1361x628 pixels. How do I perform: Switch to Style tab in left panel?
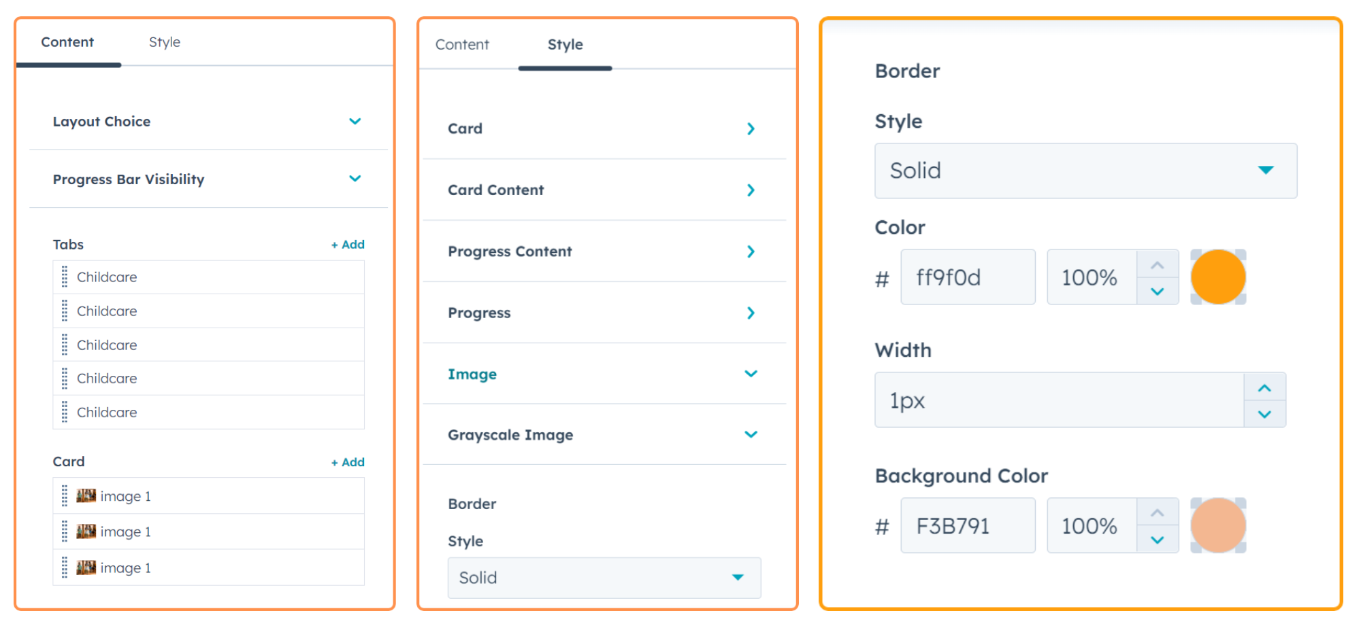[x=165, y=42]
